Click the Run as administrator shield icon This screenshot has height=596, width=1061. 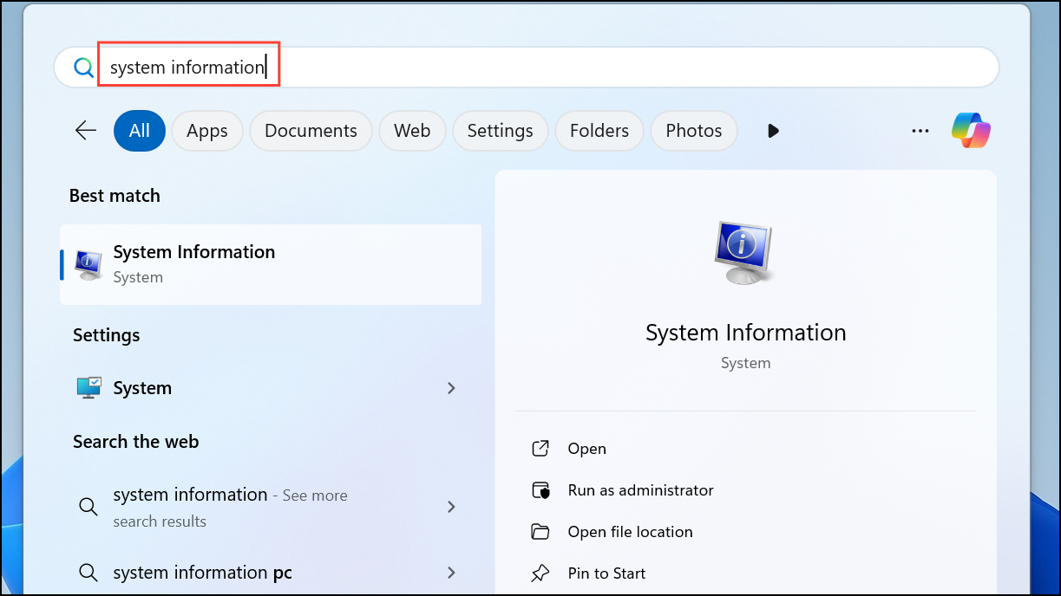[540, 489]
